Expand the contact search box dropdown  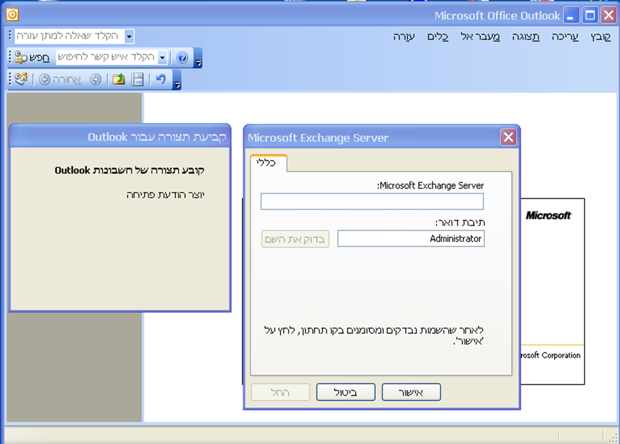coord(162,58)
